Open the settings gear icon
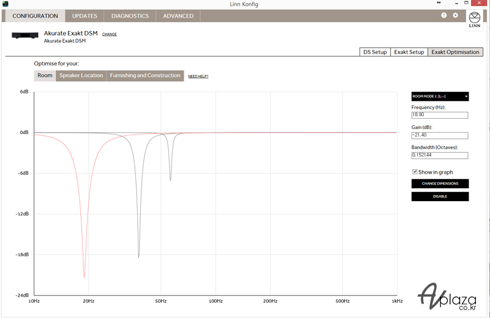 coord(455,15)
